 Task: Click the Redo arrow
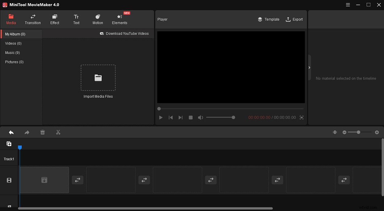(27, 132)
